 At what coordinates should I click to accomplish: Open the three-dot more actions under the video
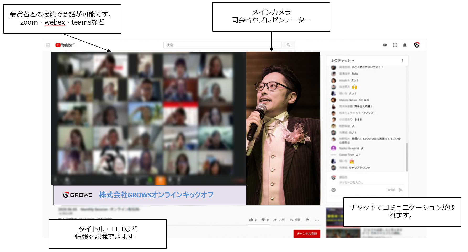tap(317, 220)
